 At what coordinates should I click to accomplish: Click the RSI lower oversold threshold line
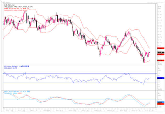79,82
